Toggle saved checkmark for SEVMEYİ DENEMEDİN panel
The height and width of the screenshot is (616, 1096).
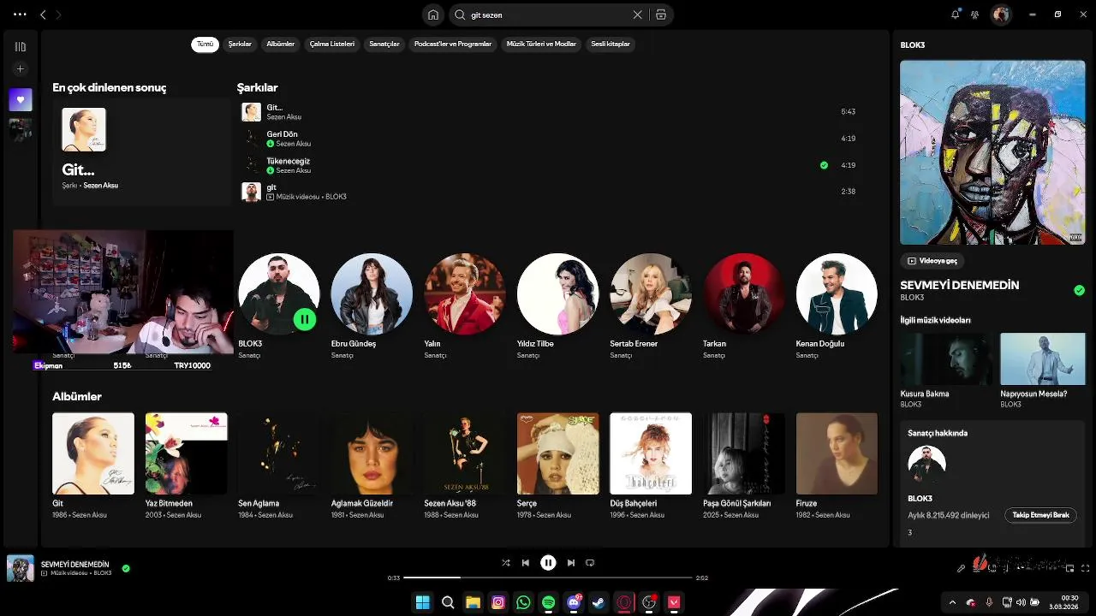click(1079, 291)
